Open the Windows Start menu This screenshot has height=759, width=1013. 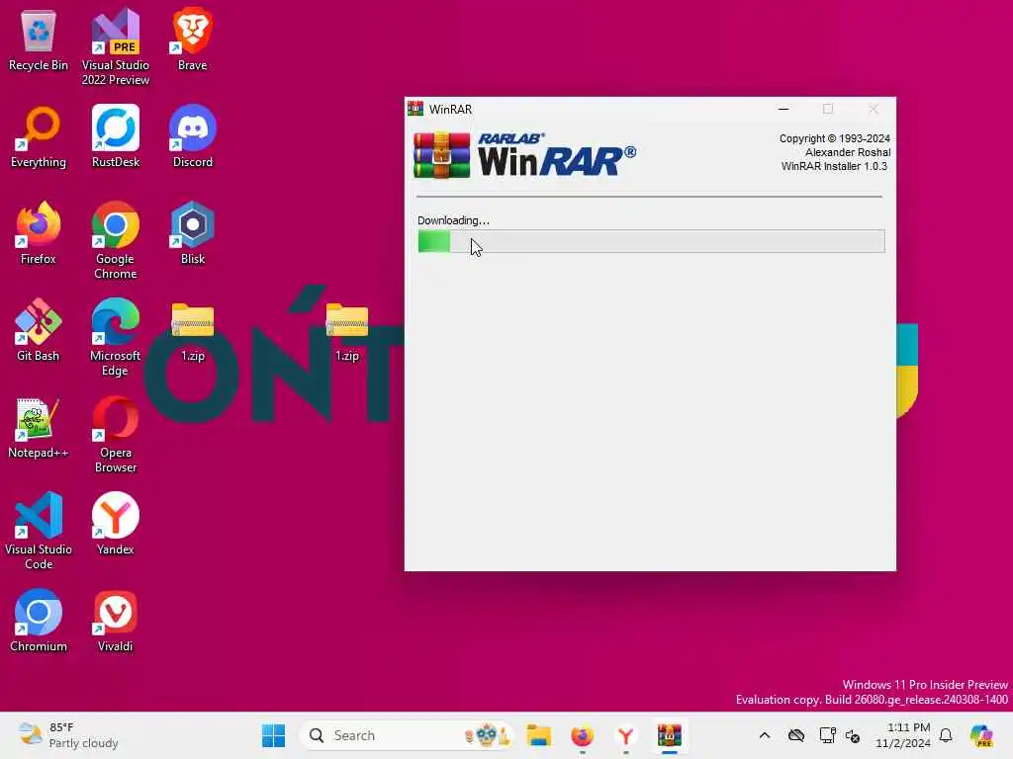click(273, 735)
